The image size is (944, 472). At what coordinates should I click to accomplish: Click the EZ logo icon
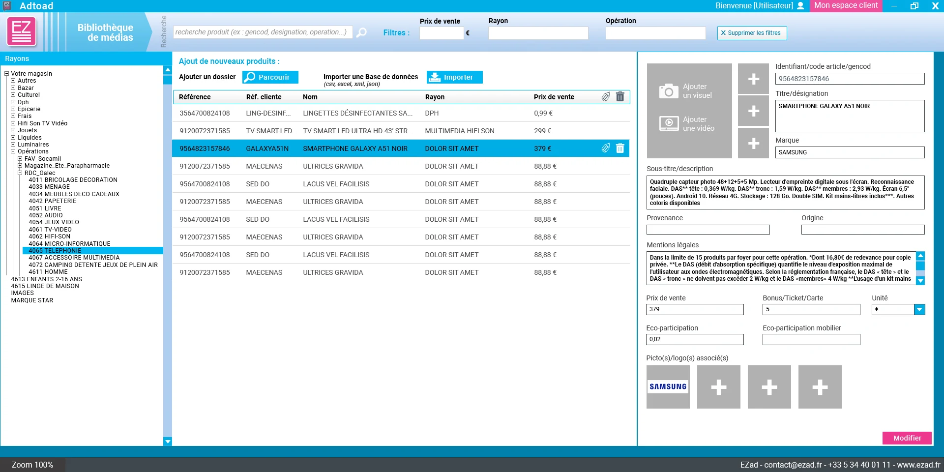(21, 32)
